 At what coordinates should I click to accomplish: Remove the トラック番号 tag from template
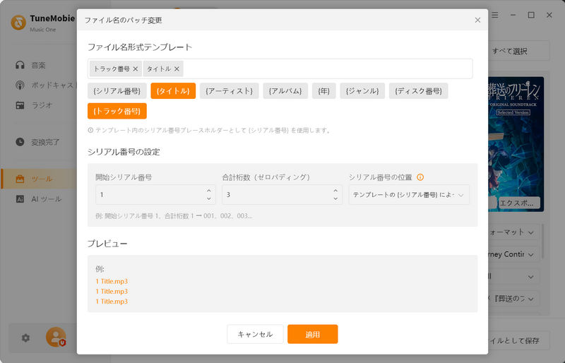[x=135, y=69]
